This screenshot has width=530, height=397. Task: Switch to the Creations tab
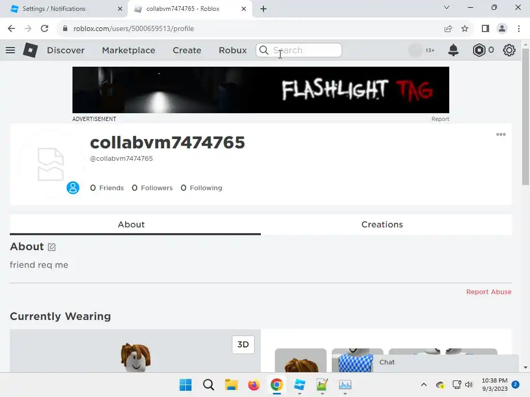pos(386,224)
